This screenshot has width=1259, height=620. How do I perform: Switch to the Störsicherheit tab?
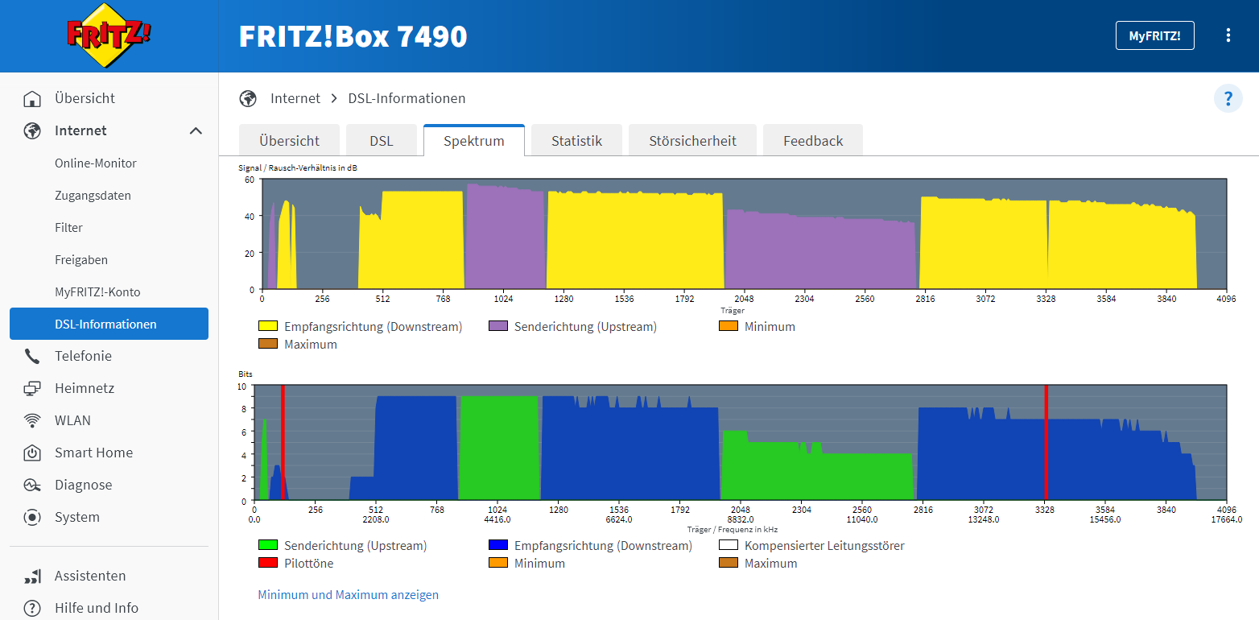click(692, 141)
